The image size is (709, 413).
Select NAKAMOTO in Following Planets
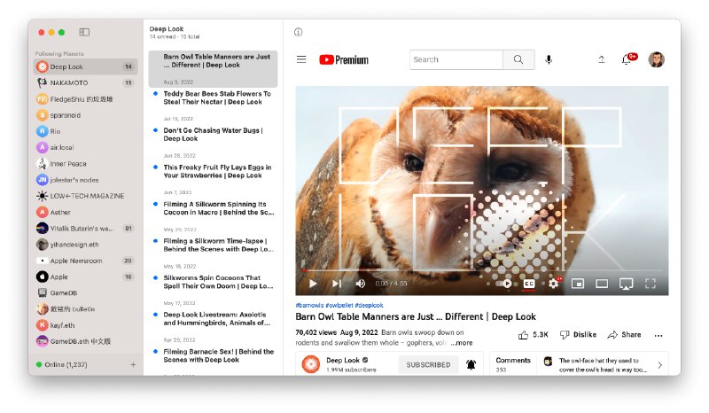(x=69, y=82)
